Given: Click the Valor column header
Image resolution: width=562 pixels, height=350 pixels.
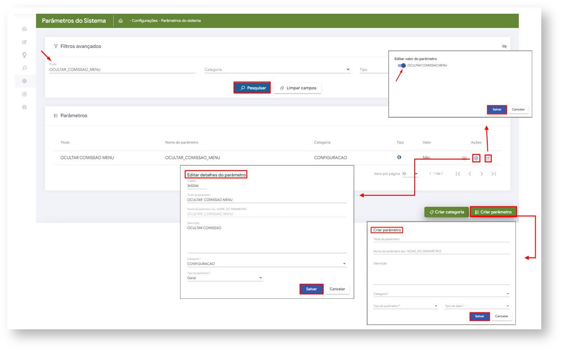Looking at the screenshot, I should point(427,142).
